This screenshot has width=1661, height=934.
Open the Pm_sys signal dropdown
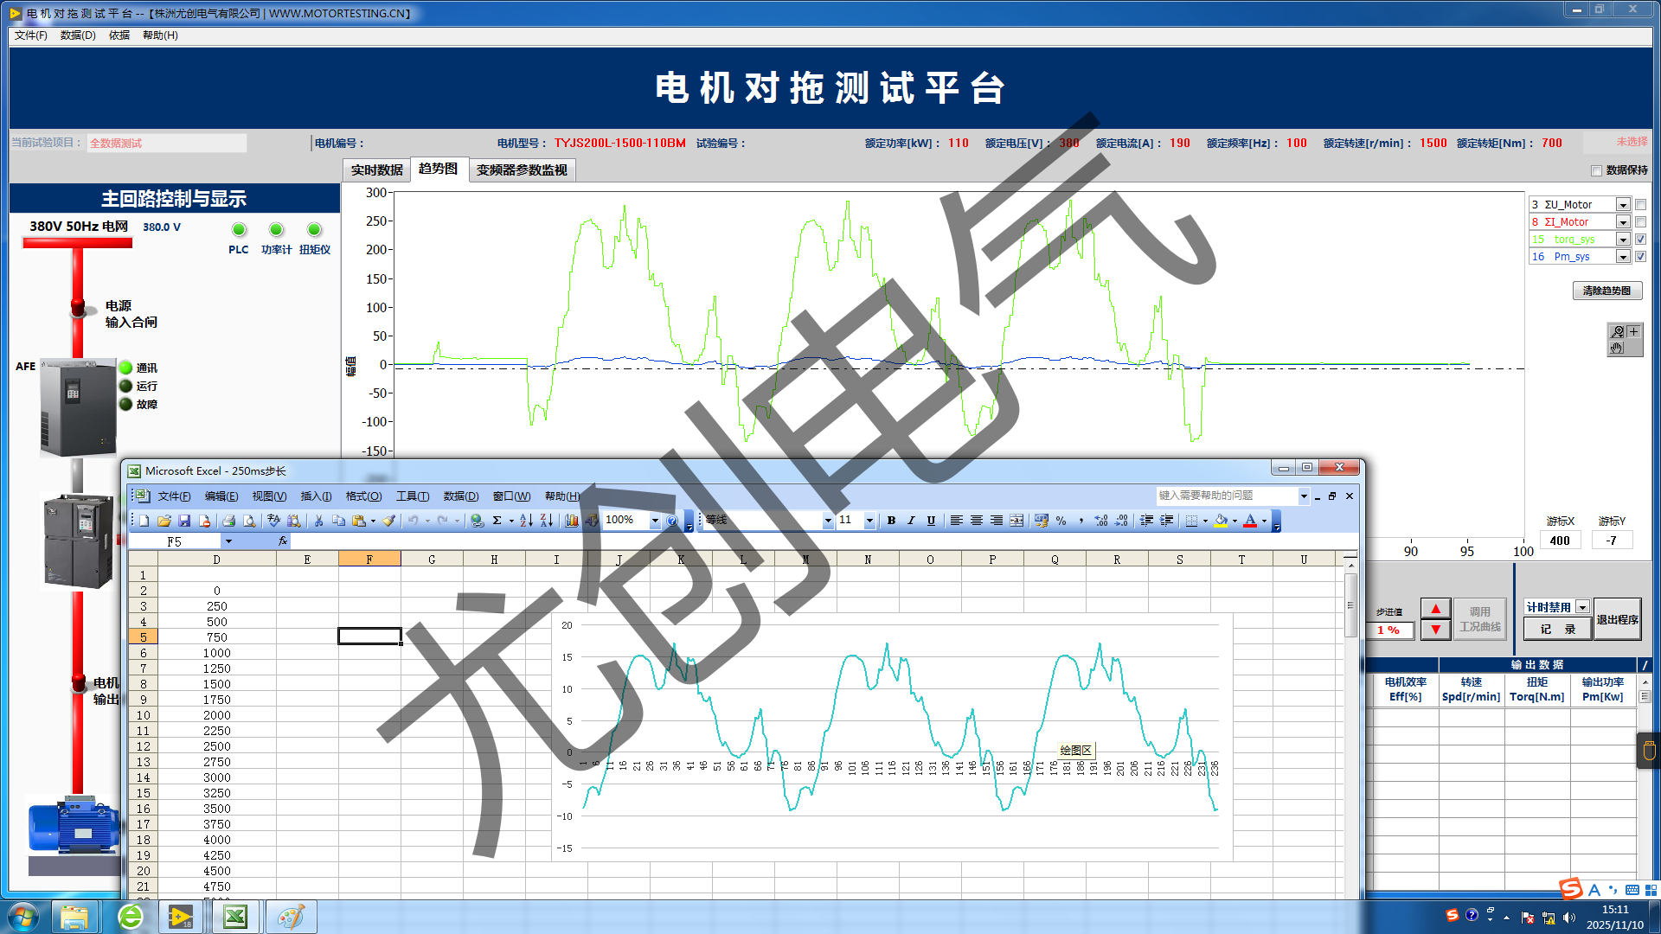pos(1623,257)
